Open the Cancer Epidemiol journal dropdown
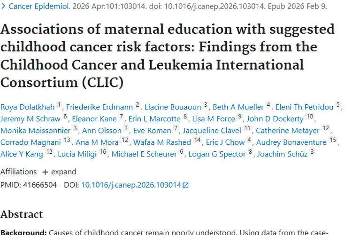Viewport: 352px width, 235px height. tap(39, 7)
